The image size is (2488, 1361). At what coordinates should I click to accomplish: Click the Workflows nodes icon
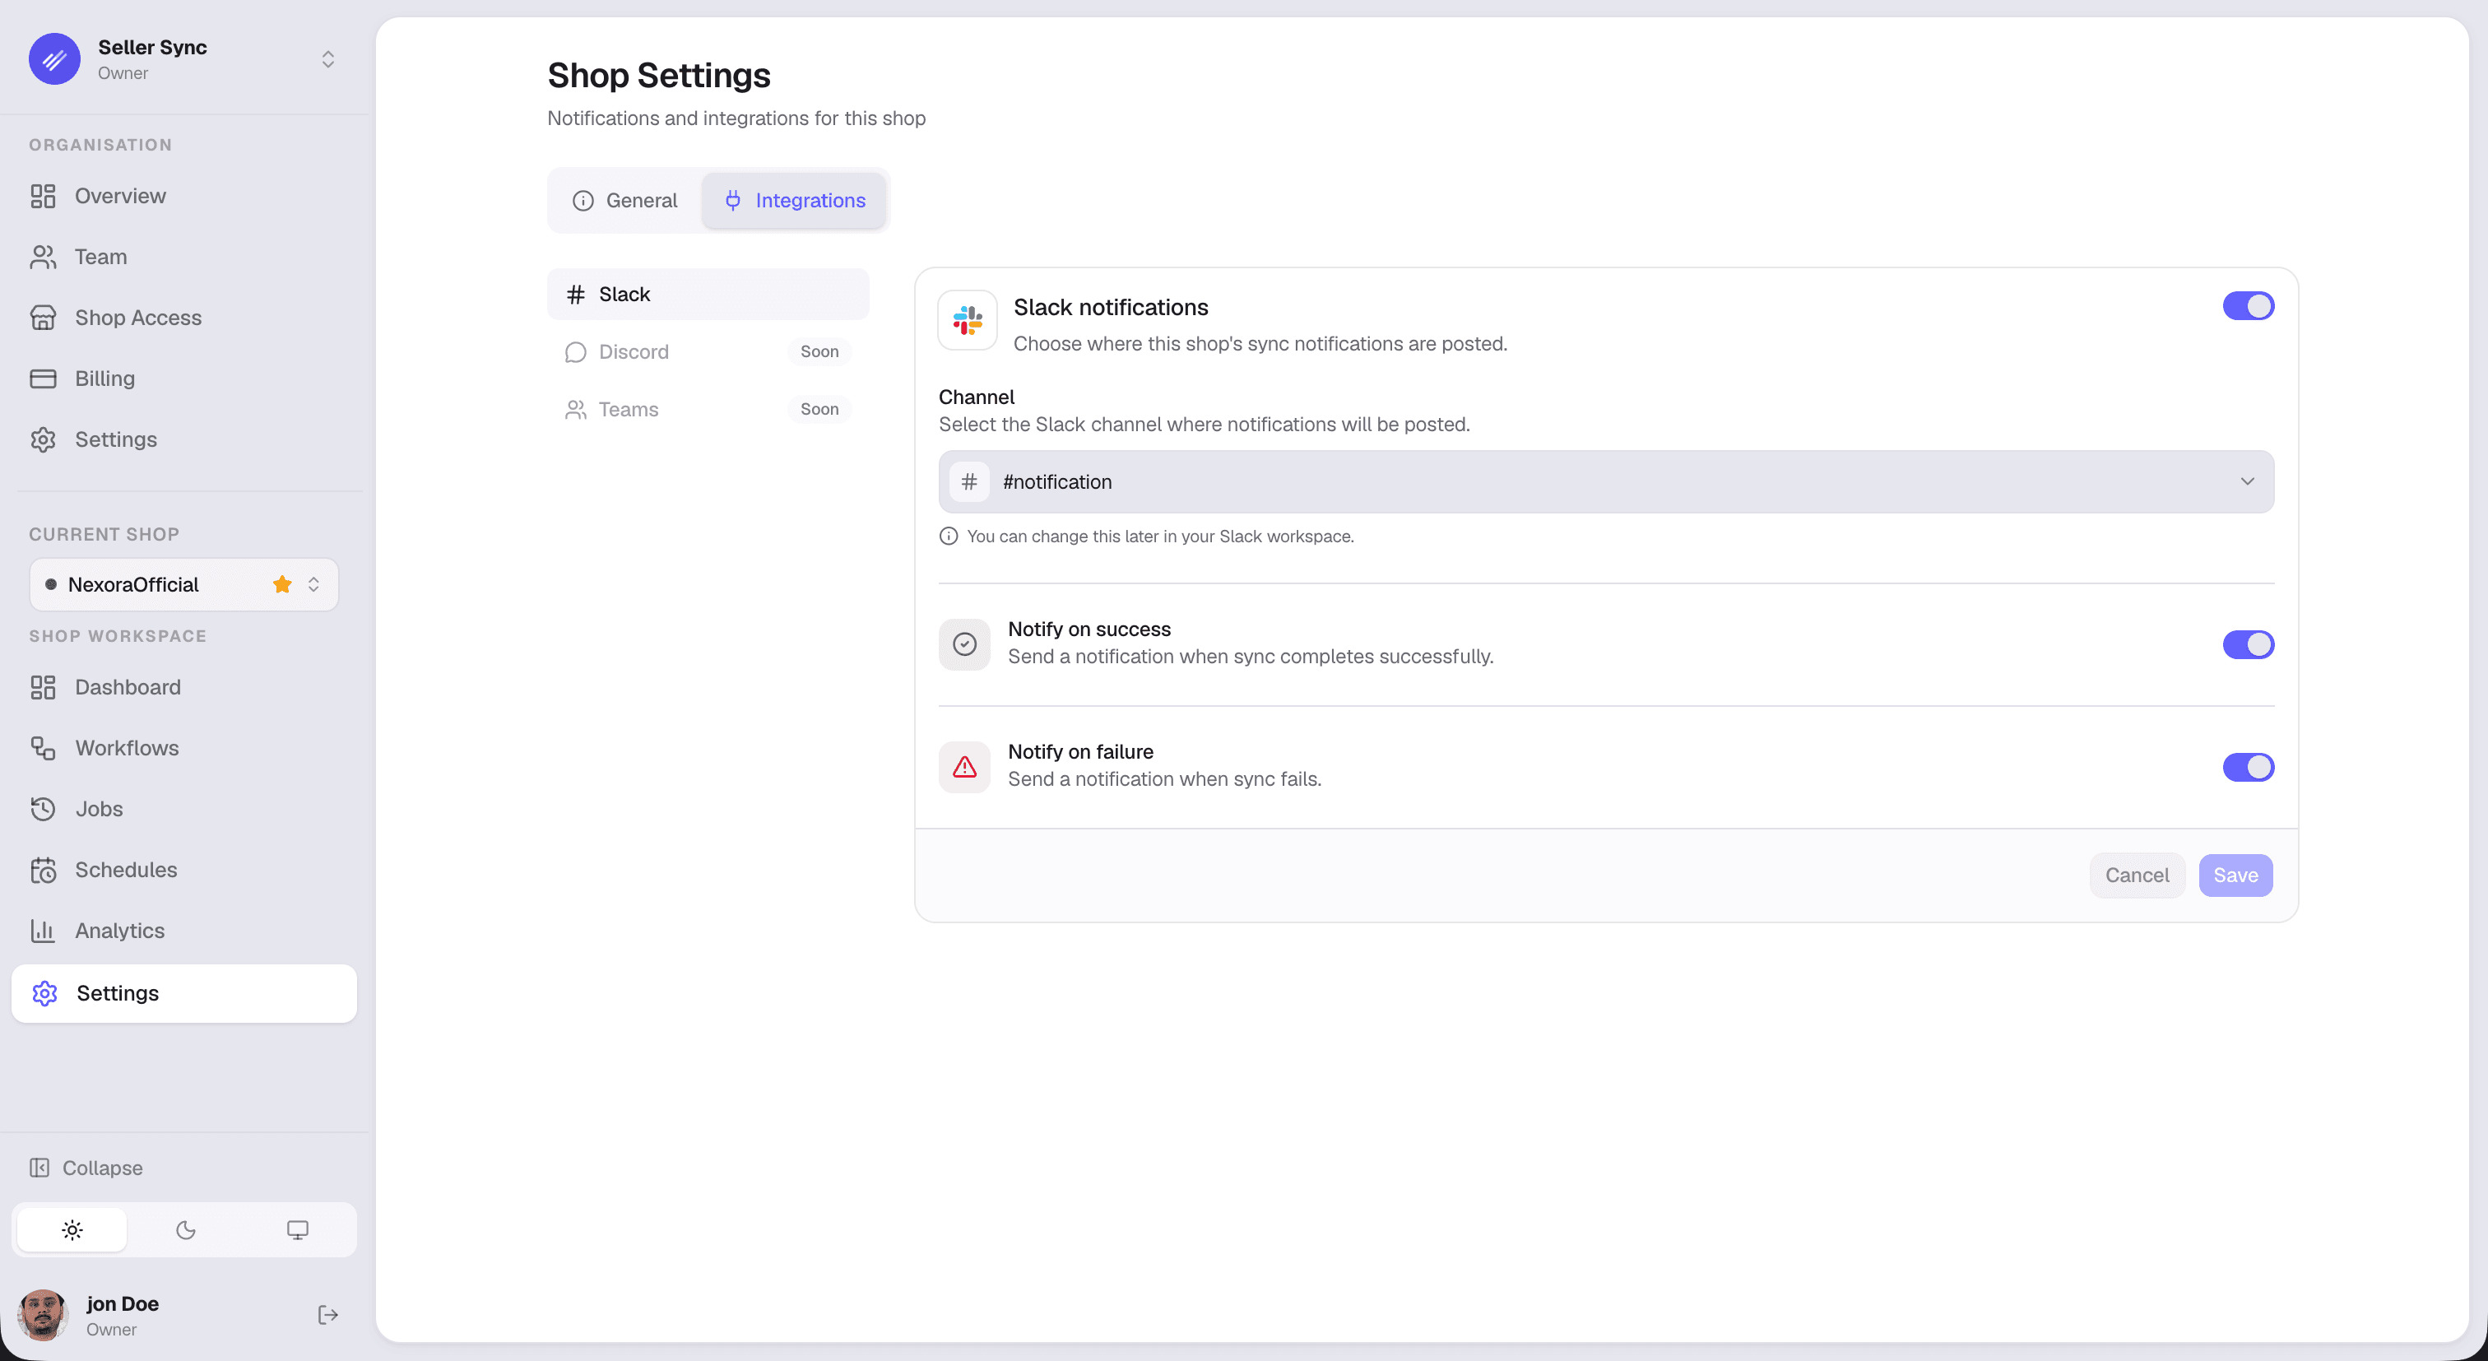click(44, 749)
